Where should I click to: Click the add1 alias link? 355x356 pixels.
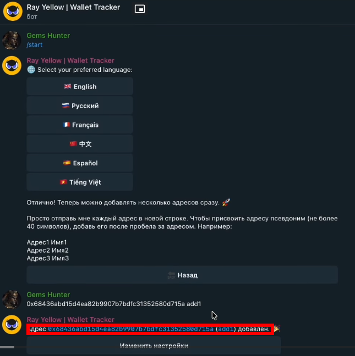click(226, 329)
